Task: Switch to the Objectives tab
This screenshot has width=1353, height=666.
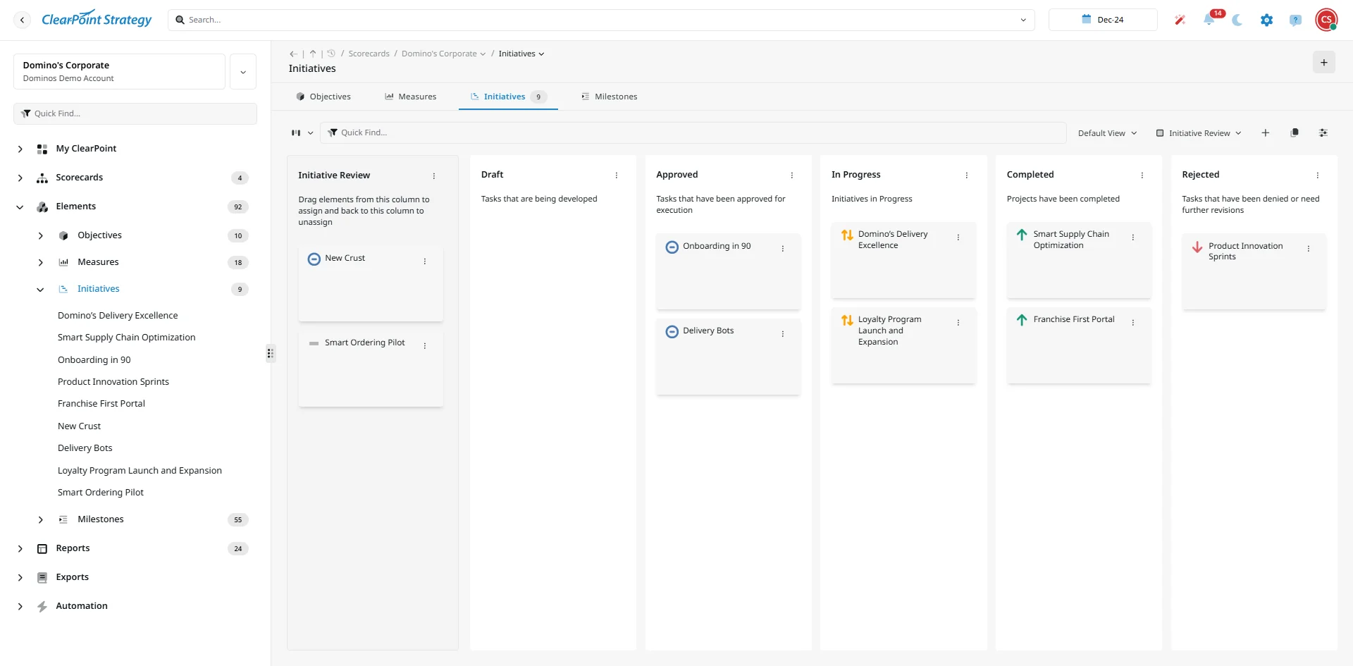Action: 330,97
